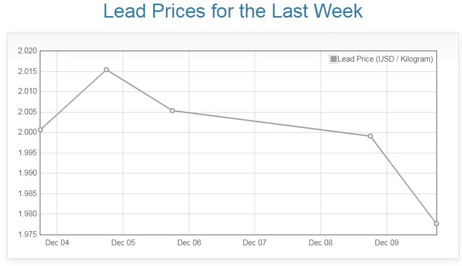Select the first data point on left edge
This screenshot has height=266, width=462.
(40, 130)
